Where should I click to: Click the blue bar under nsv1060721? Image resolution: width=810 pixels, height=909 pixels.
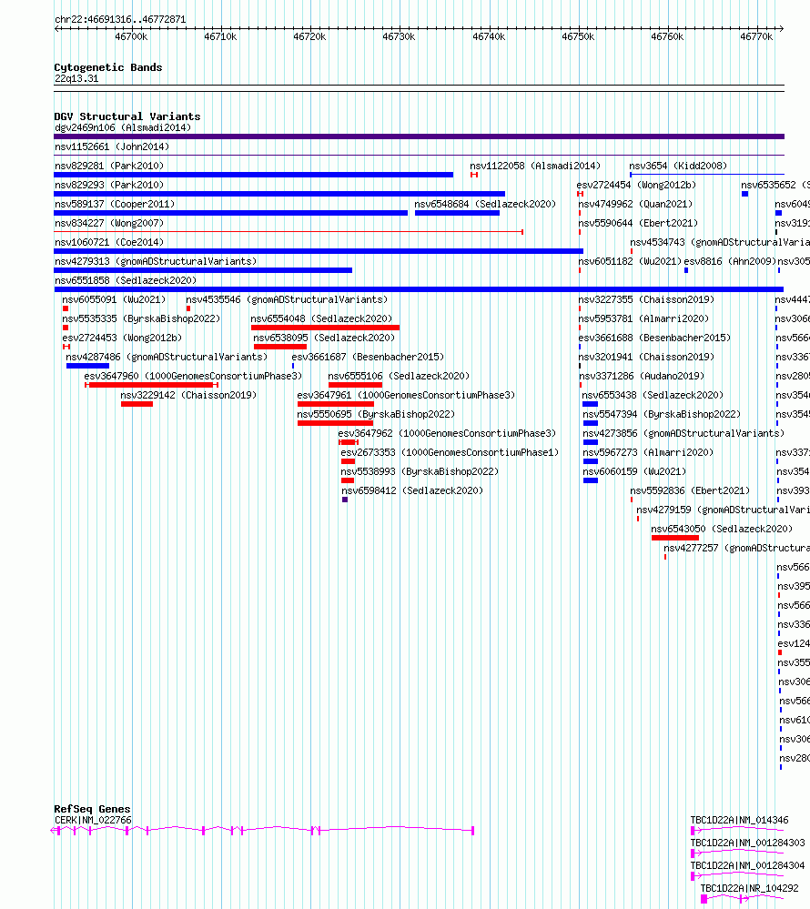[x=319, y=252]
